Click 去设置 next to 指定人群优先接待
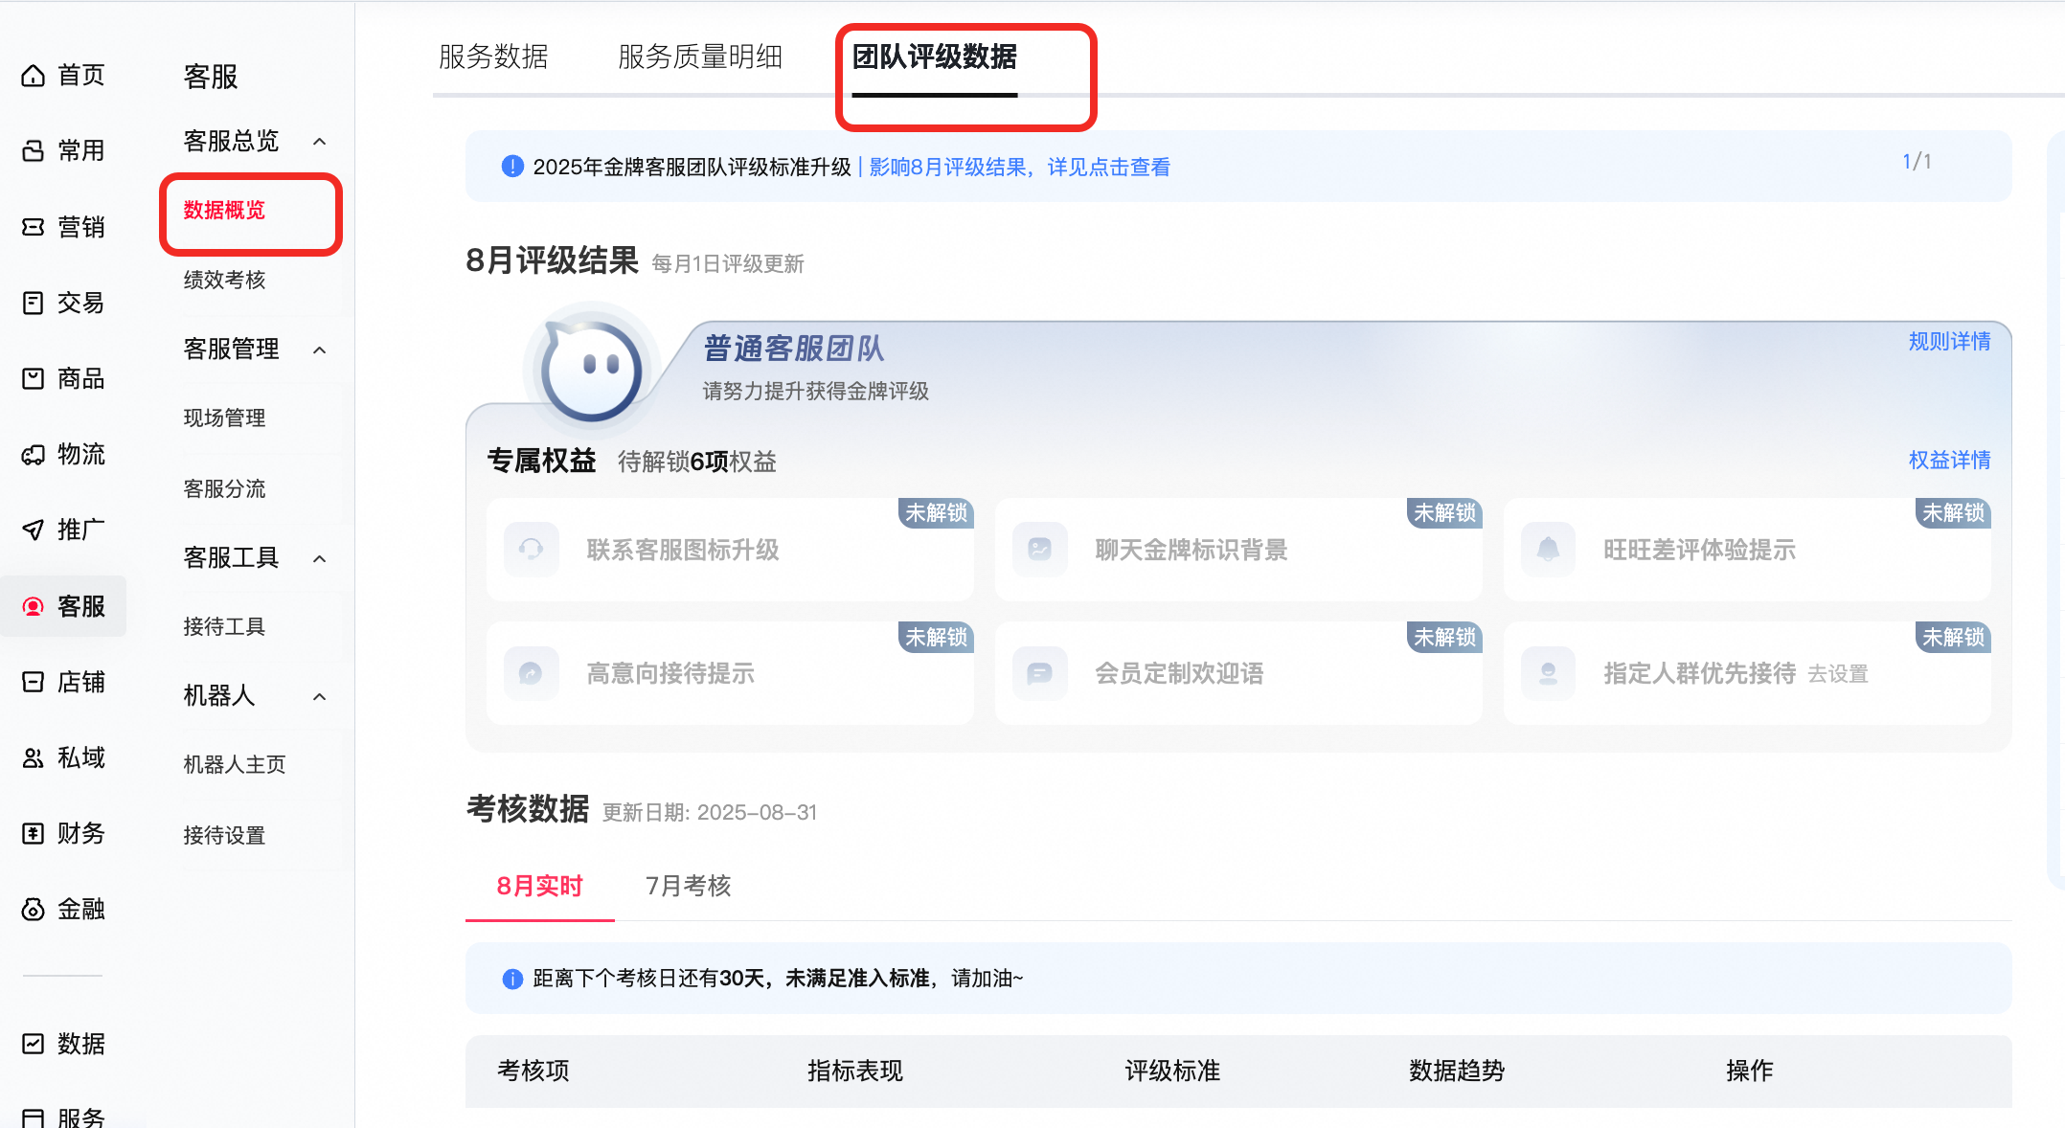Image resolution: width=2065 pixels, height=1128 pixels. 1838,674
